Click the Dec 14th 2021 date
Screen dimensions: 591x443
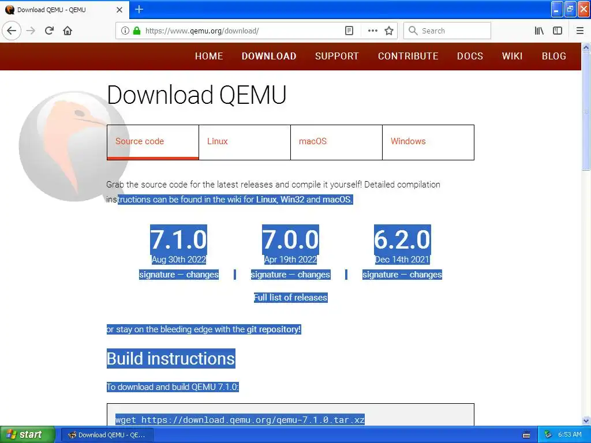[x=402, y=260]
